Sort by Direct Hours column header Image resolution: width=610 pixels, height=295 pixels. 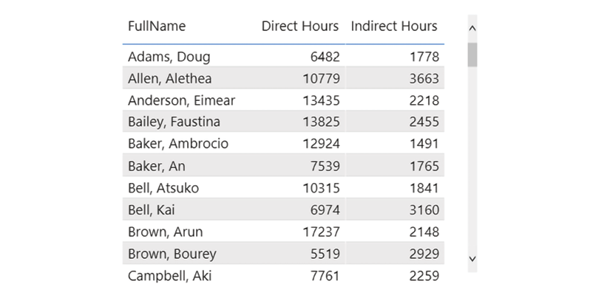(300, 26)
